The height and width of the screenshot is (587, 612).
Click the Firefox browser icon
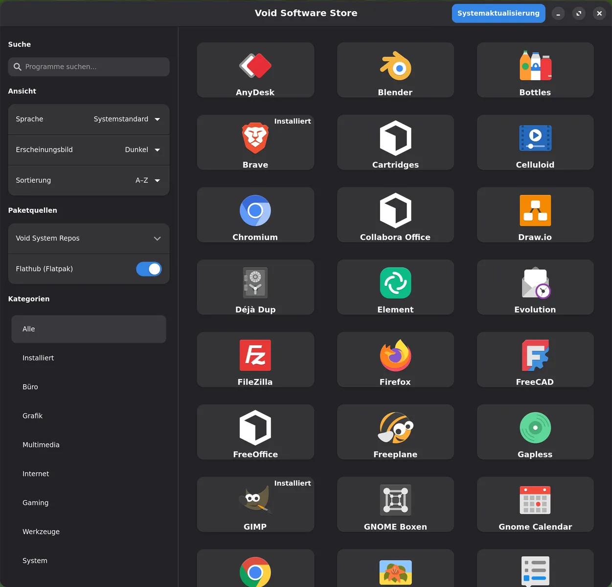[x=395, y=356]
